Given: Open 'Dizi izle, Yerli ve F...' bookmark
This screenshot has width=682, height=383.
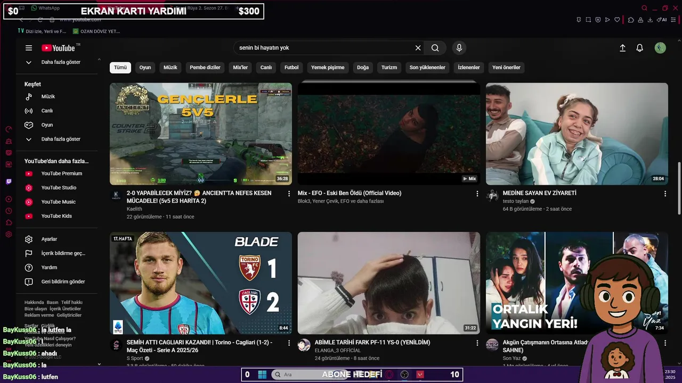Looking at the screenshot, I should pyautogui.click(x=42, y=31).
